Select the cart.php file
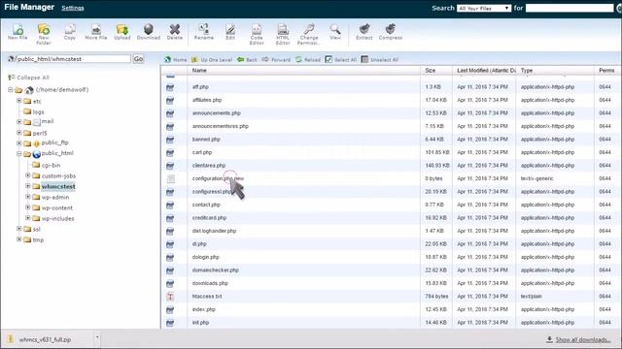This screenshot has width=622, height=349. [x=202, y=152]
